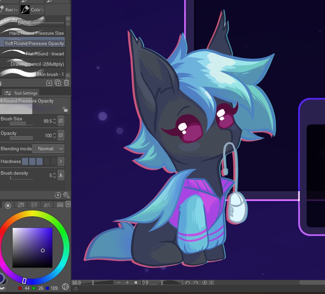This screenshot has height=294, width=325.
Task: Click the canvas zoom value 50.0
Action: [x=77, y=283]
